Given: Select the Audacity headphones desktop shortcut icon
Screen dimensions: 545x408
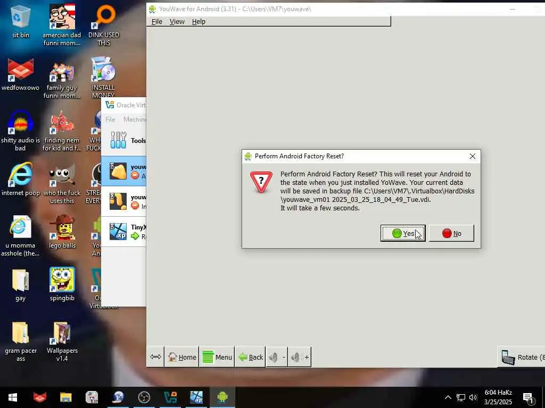Looking at the screenshot, I should [x=21, y=131].
